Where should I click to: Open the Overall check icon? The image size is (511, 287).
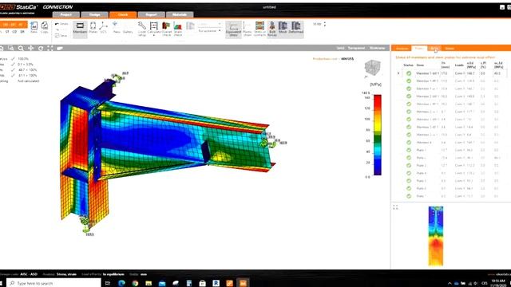tap(166, 29)
